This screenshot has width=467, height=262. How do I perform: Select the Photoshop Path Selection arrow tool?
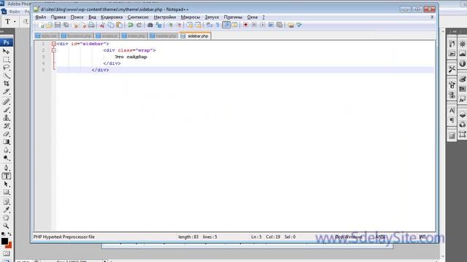tap(6, 184)
